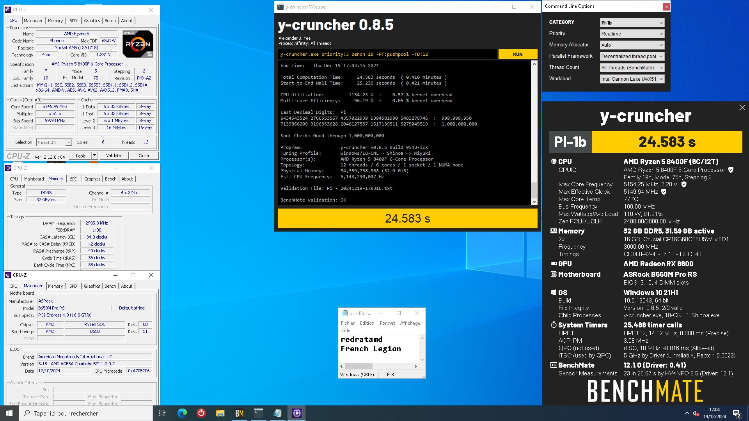This screenshot has width=749, height=421.
Task: Open CPU-Z Socket #1 selection dropdown
Action: tap(54, 143)
